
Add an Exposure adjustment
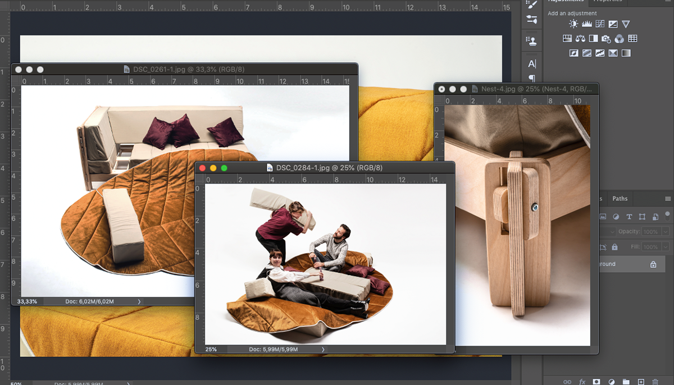pos(613,24)
